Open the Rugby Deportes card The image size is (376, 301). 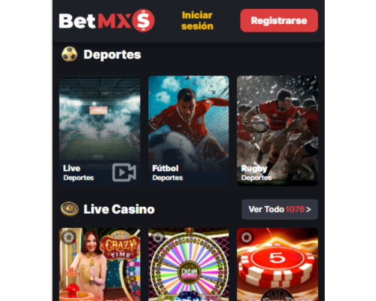[277, 131]
